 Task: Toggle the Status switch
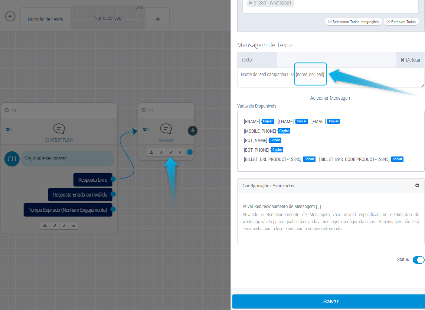(x=418, y=260)
